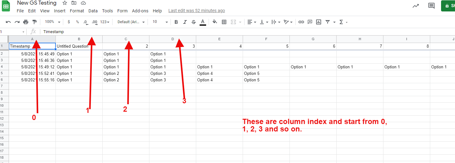Open the vertical align dropdown
Viewport: 455px width, 163px height.
tap(263, 22)
